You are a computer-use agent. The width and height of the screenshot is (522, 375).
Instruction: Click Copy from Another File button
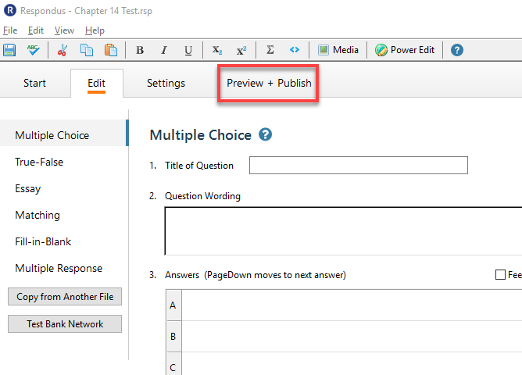tap(65, 296)
